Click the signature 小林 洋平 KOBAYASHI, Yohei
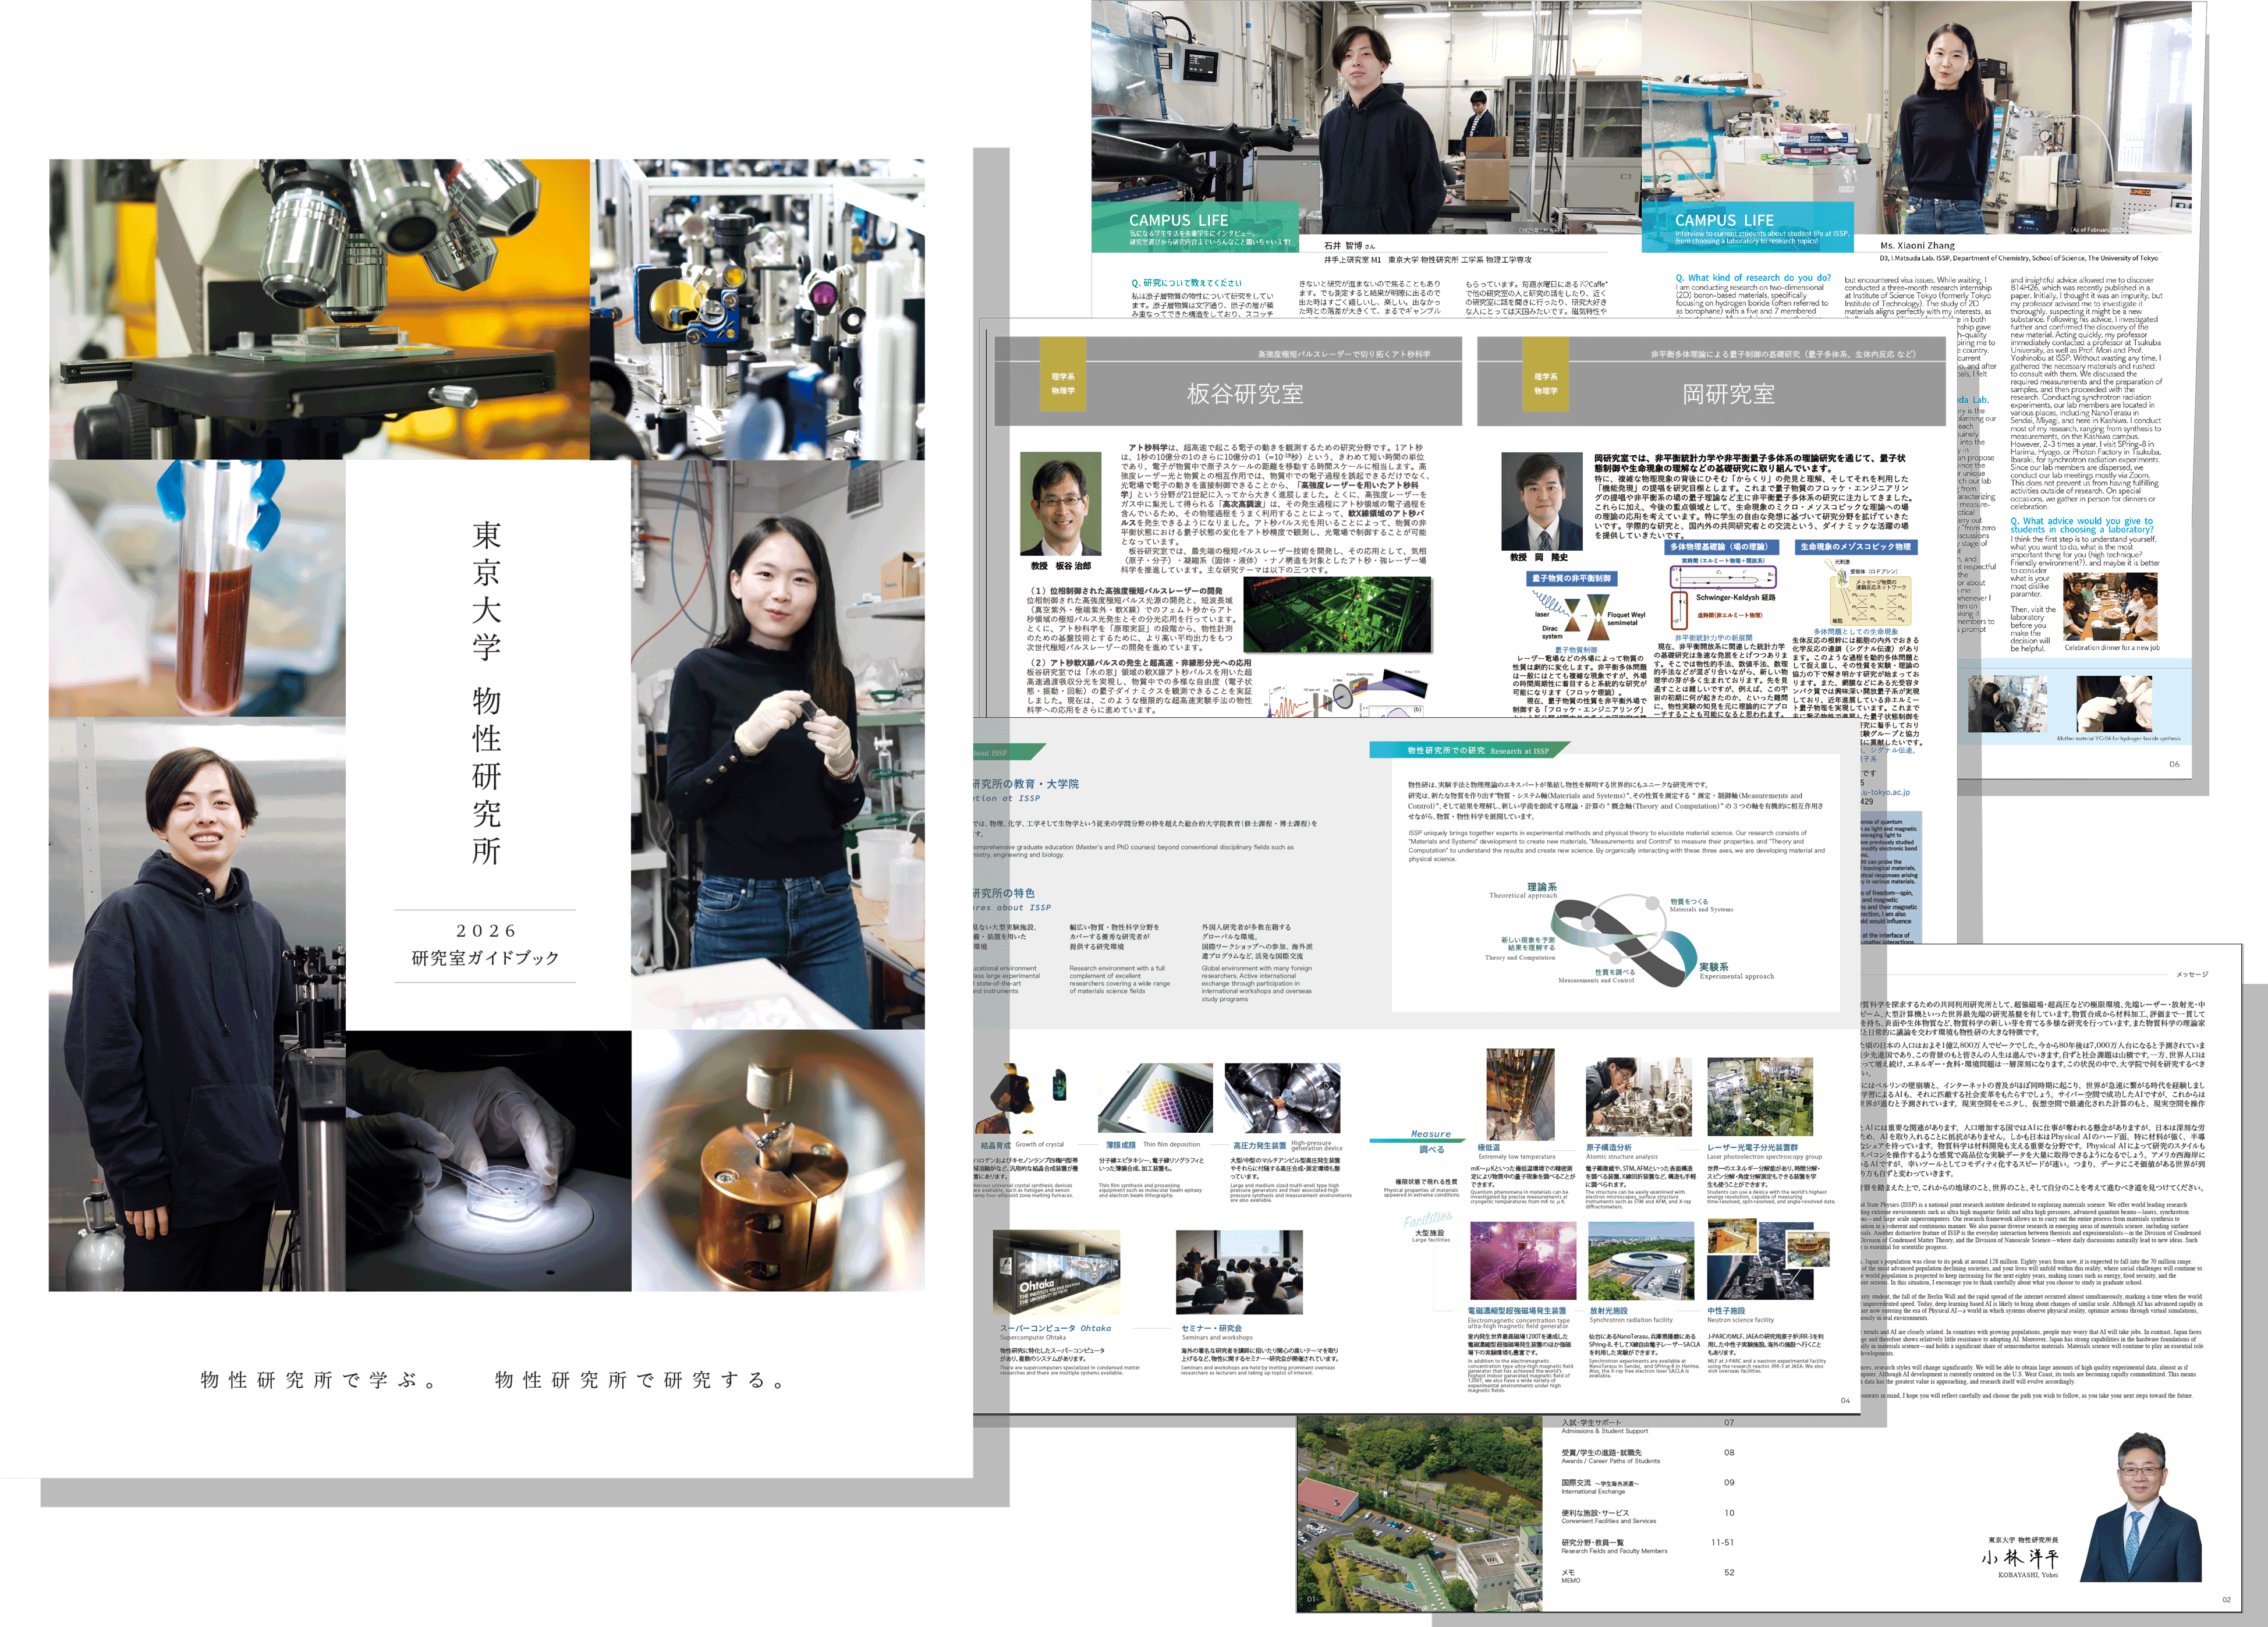Viewport: 2268px width, 1627px height. click(x=2021, y=1562)
